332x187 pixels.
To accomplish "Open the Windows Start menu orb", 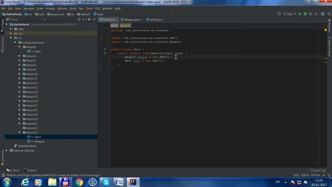I will click(7, 182).
